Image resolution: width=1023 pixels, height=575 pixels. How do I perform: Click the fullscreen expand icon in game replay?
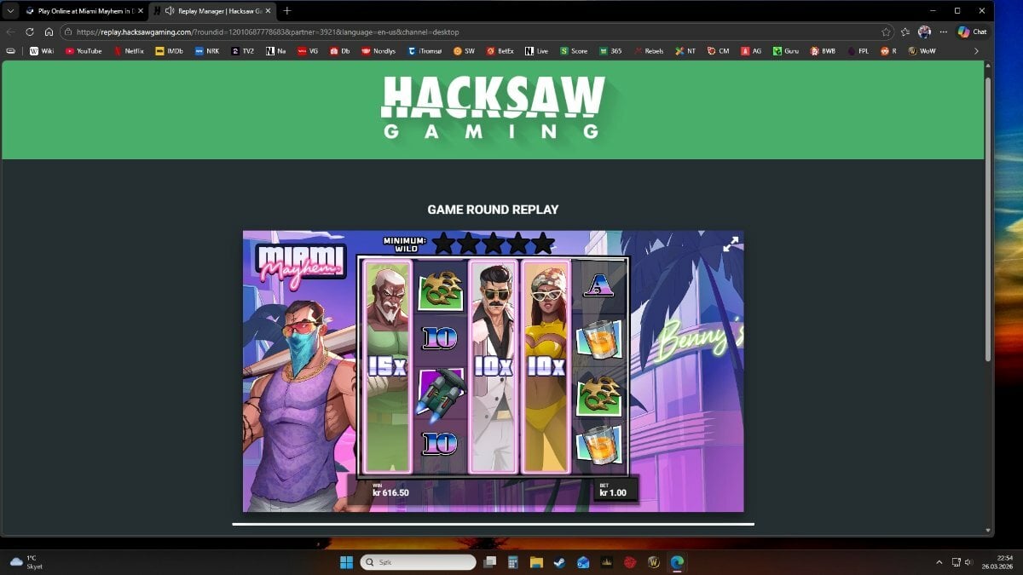tap(731, 244)
